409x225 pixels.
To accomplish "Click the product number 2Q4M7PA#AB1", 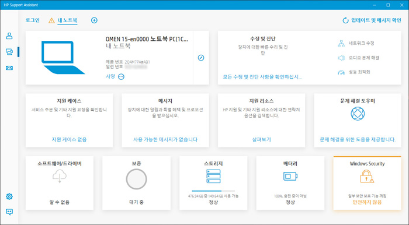I will tap(137, 62).
